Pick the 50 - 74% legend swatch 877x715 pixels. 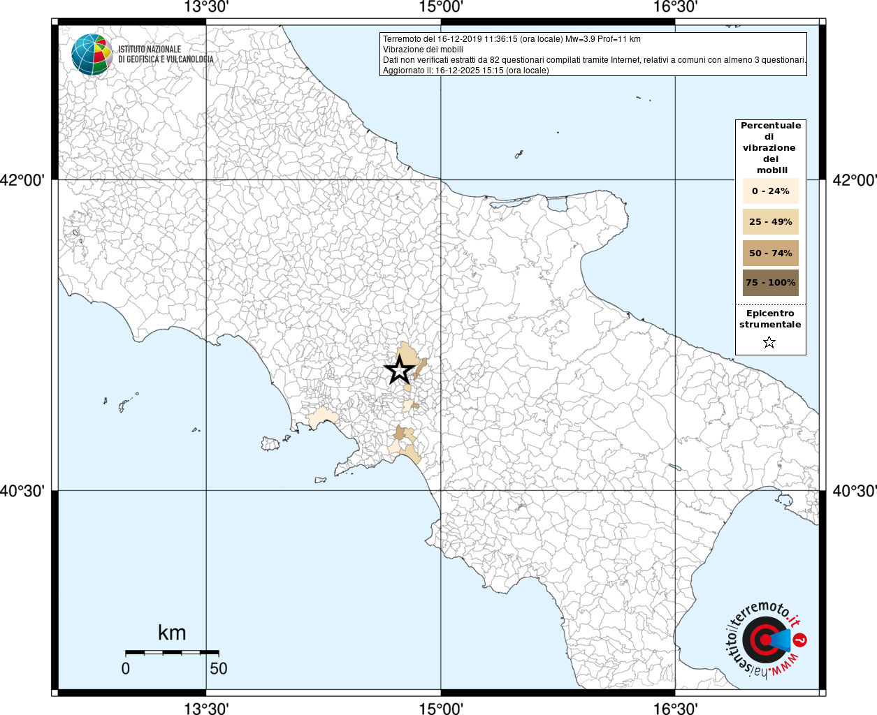point(770,253)
